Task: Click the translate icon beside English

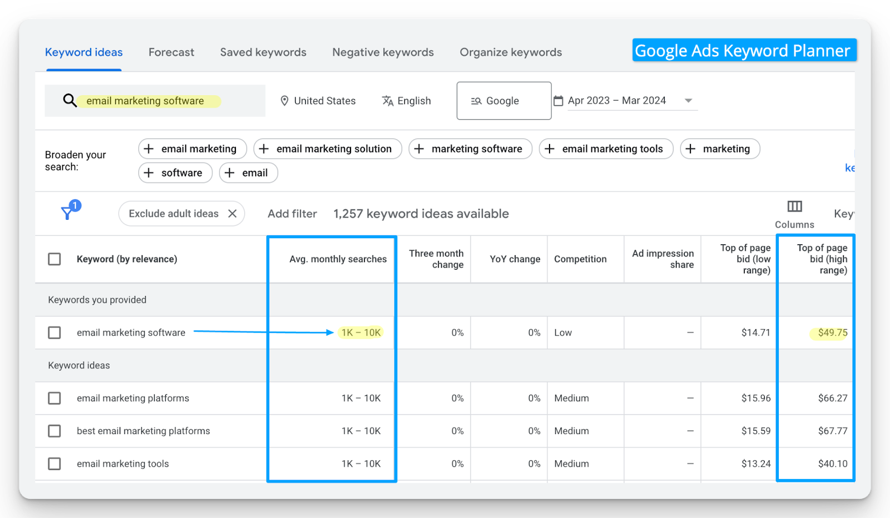Action: point(388,101)
